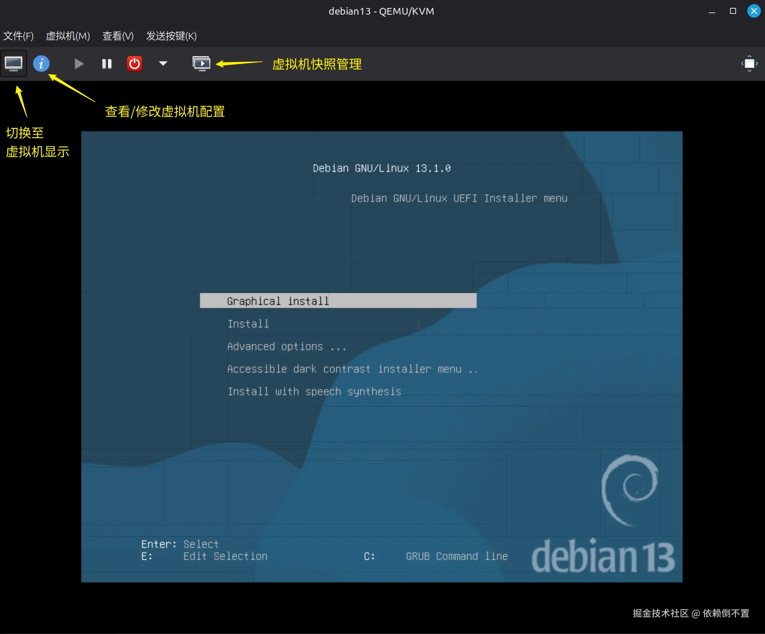This screenshot has width=765, height=634.
Task: Open the 查看(V) menu
Action: (x=118, y=36)
